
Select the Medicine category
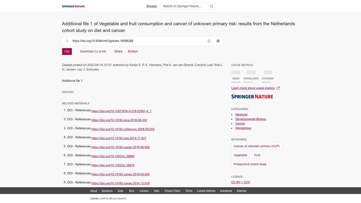pos(241,114)
